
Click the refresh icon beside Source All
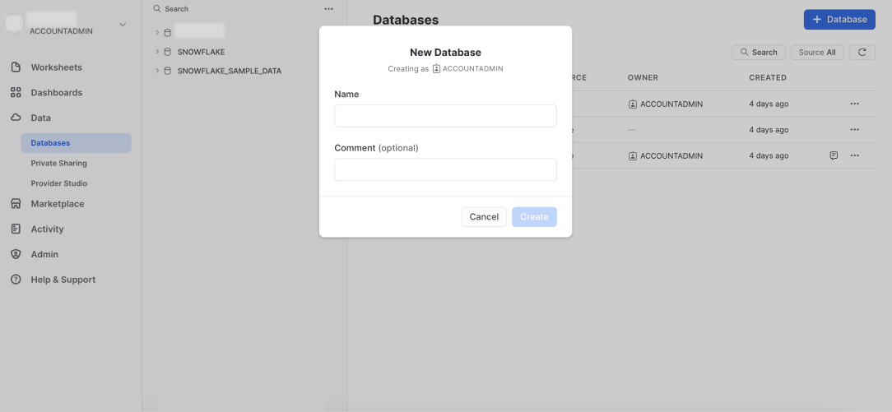coord(862,53)
